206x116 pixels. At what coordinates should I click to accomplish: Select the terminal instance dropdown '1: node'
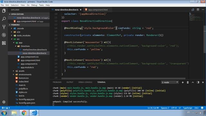click(170, 82)
